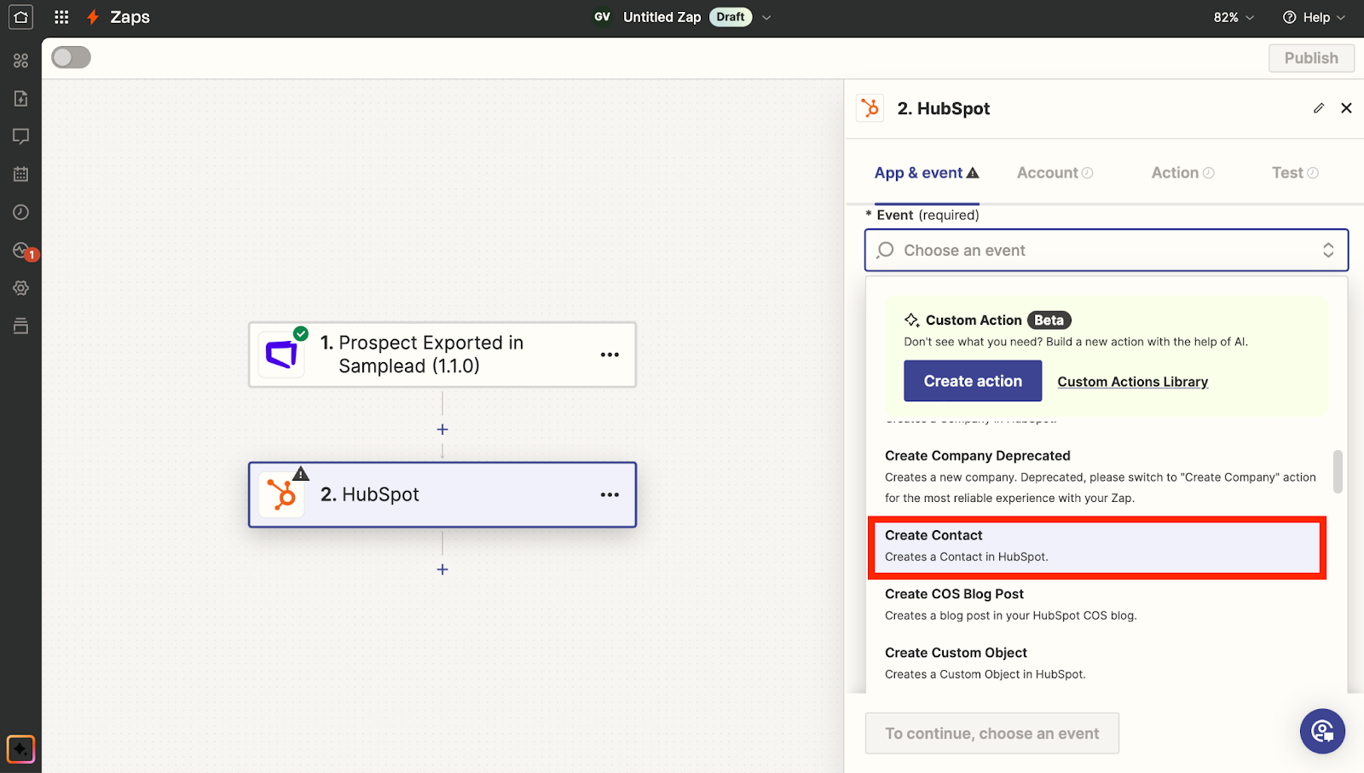Close the HubSpot step panel
This screenshot has width=1364, height=773.
click(1346, 108)
